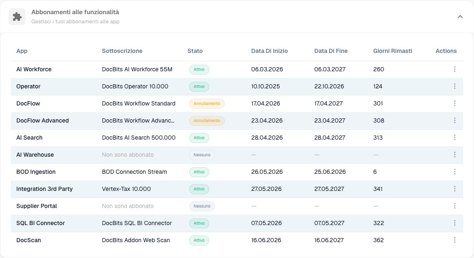Screen dimensions: 474x258
Task: Click remaining days value 341
Action: 378,189
